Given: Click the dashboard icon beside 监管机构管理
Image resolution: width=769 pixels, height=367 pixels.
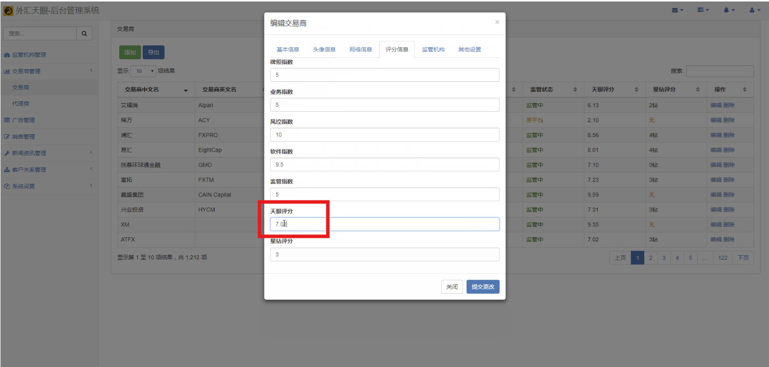Looking at the screenshot, I should (7, 55).
